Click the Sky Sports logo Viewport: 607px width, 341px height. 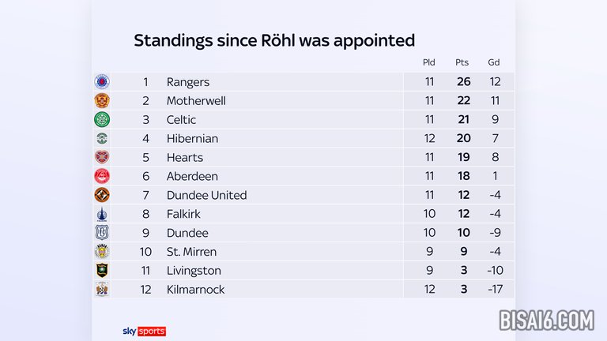pos(145,331)
